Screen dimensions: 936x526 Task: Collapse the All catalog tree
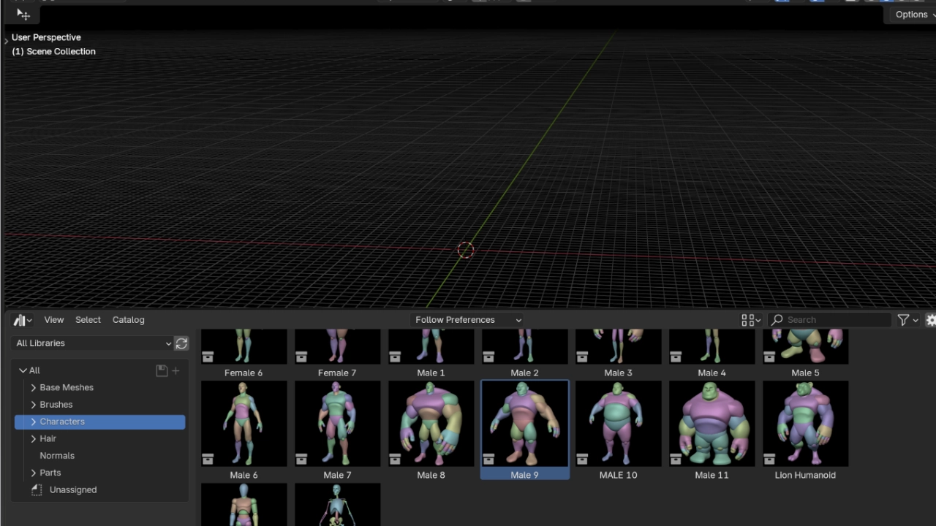pyautogui.click(x=23, y=370)
